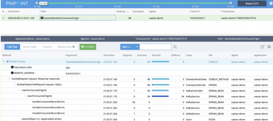Switch to the Timeline tab
The image size is (273, 121).
(x=47, y=47)
